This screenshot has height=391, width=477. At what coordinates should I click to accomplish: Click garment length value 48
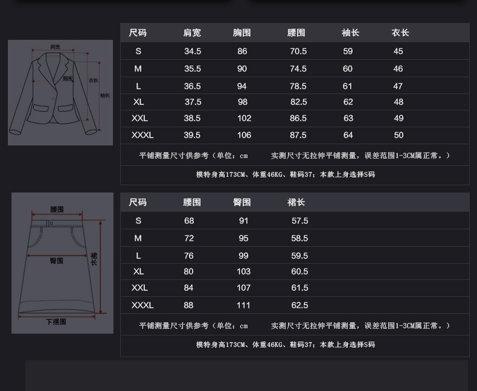(399, 102)
